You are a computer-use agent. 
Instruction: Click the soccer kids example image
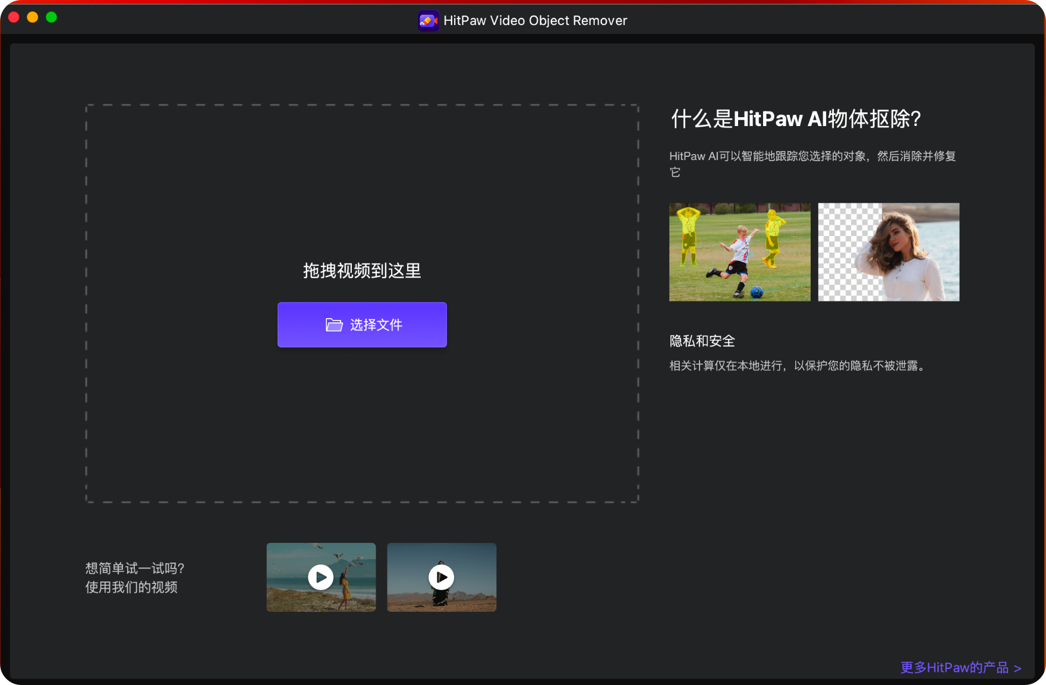point(739,252)
